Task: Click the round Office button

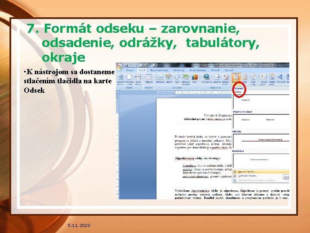Action: (119, 67)
